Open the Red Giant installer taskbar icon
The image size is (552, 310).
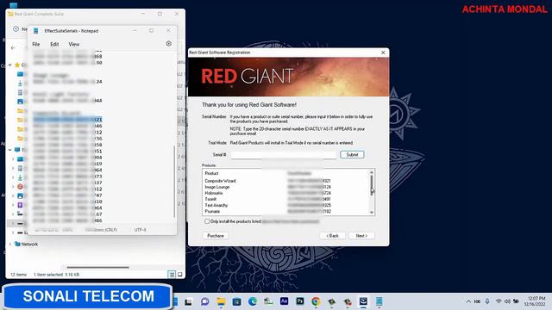click(363, 301)
